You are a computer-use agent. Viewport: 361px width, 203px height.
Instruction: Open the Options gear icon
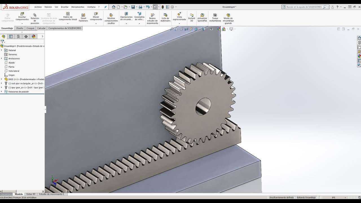coord(172,7)
